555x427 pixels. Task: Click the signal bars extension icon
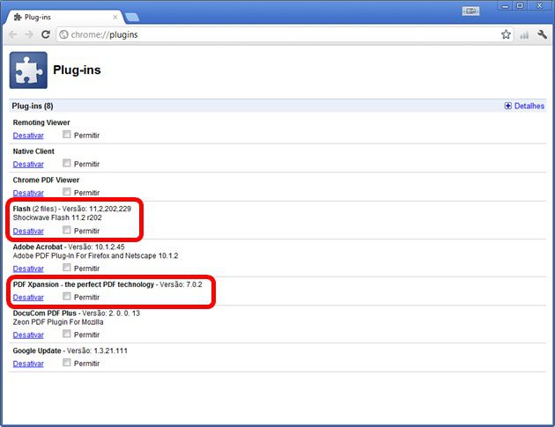(x=524, y=35)
